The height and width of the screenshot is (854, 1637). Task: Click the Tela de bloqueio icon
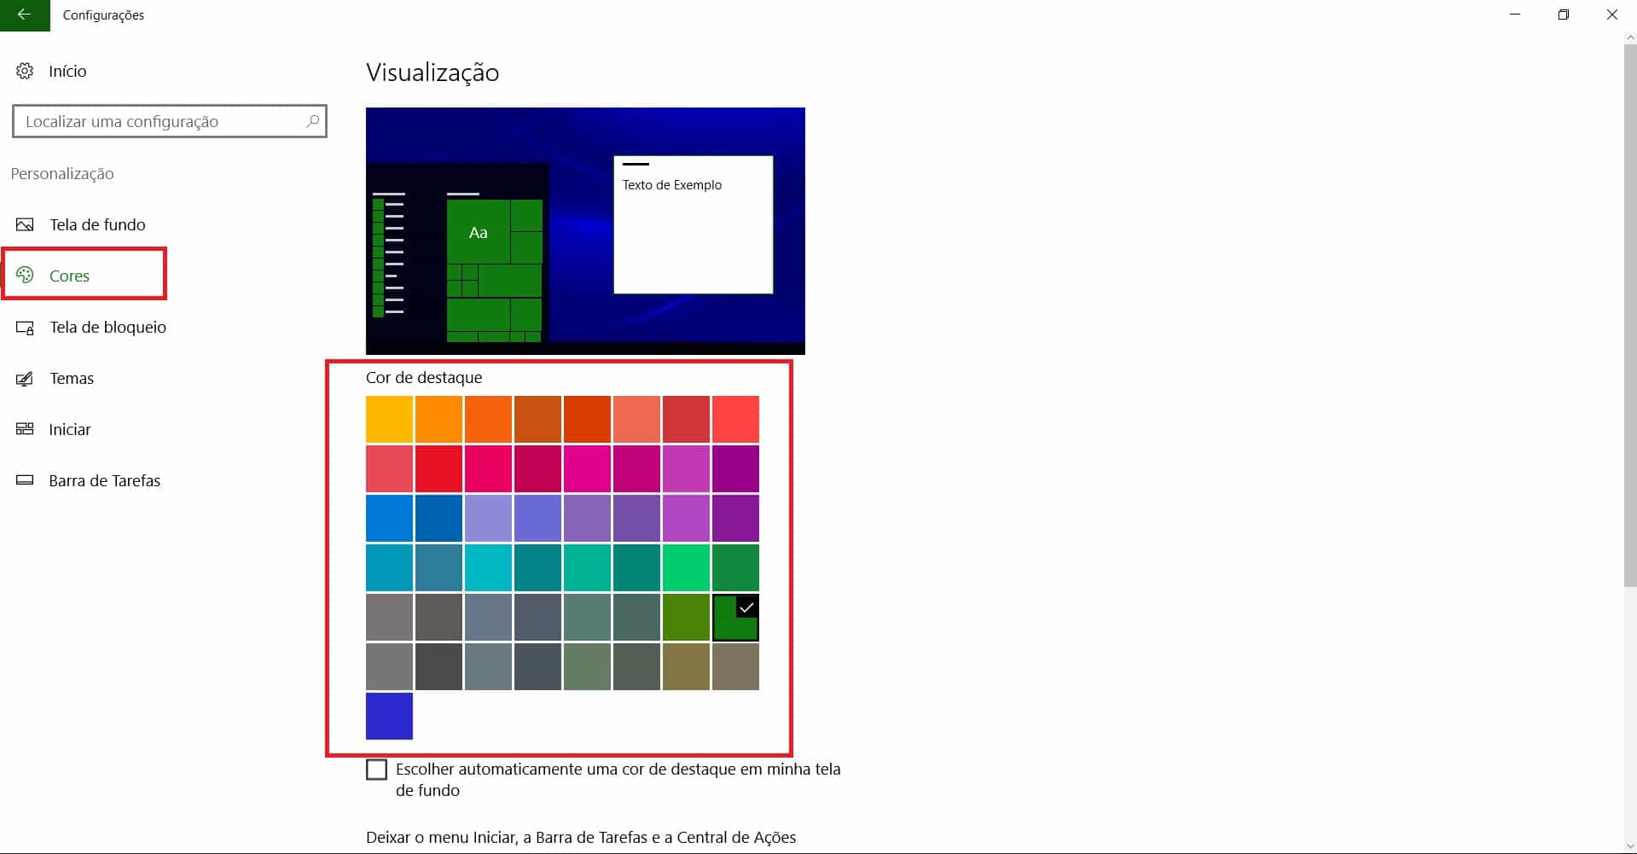(x=25, y=327)
